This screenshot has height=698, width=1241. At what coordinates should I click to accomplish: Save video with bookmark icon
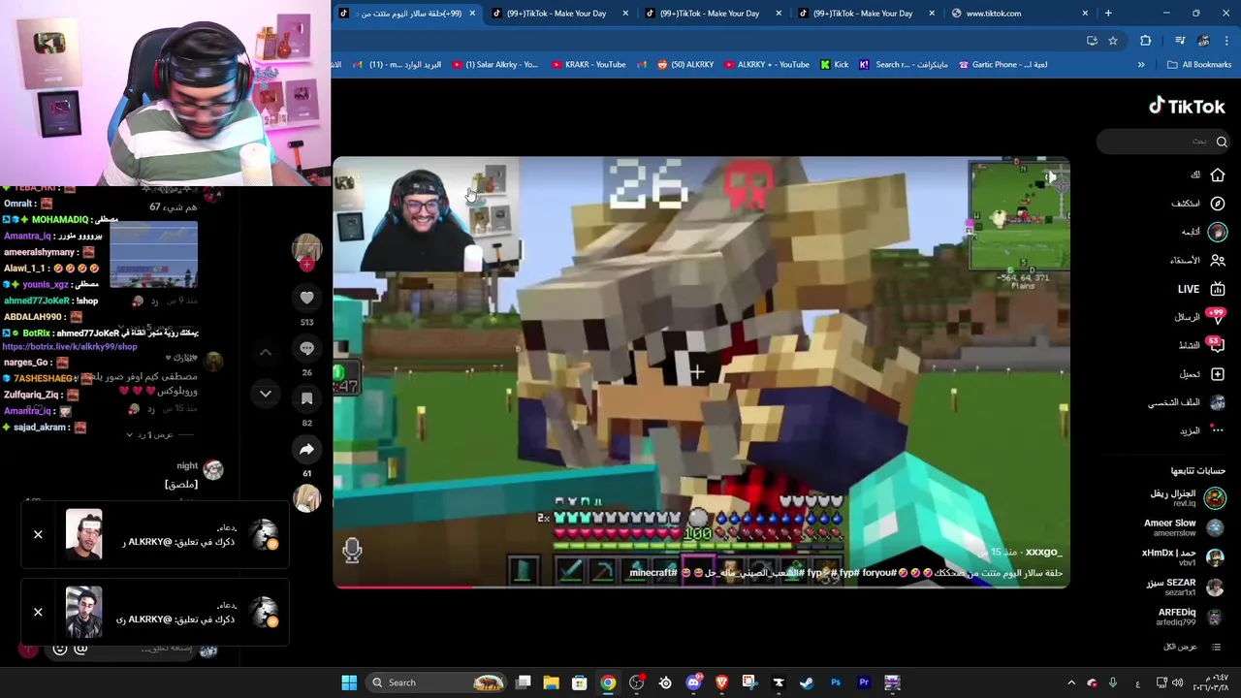pyautogui.click(x=306, y=398)
